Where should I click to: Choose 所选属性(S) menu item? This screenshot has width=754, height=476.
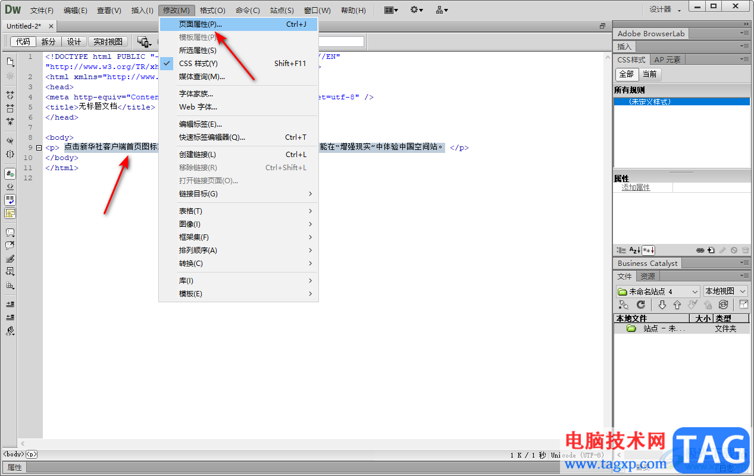tap(238, 51)
